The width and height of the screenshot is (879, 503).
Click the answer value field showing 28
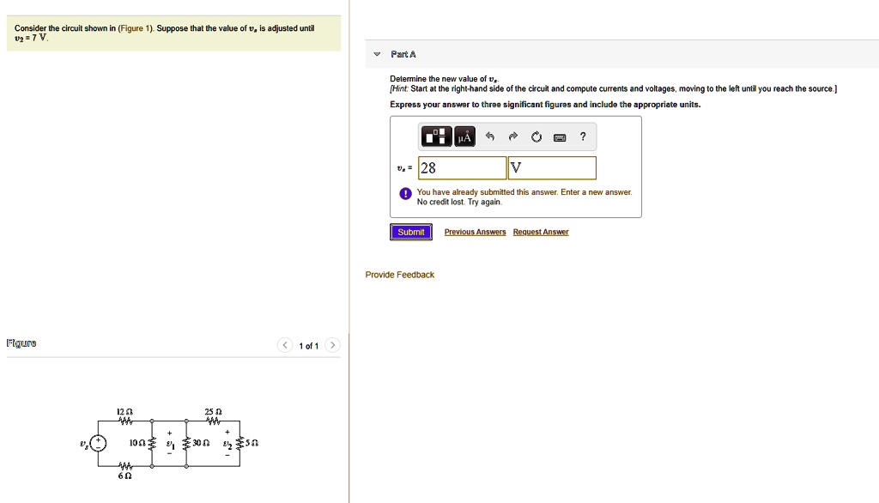(x=463, y=167)
